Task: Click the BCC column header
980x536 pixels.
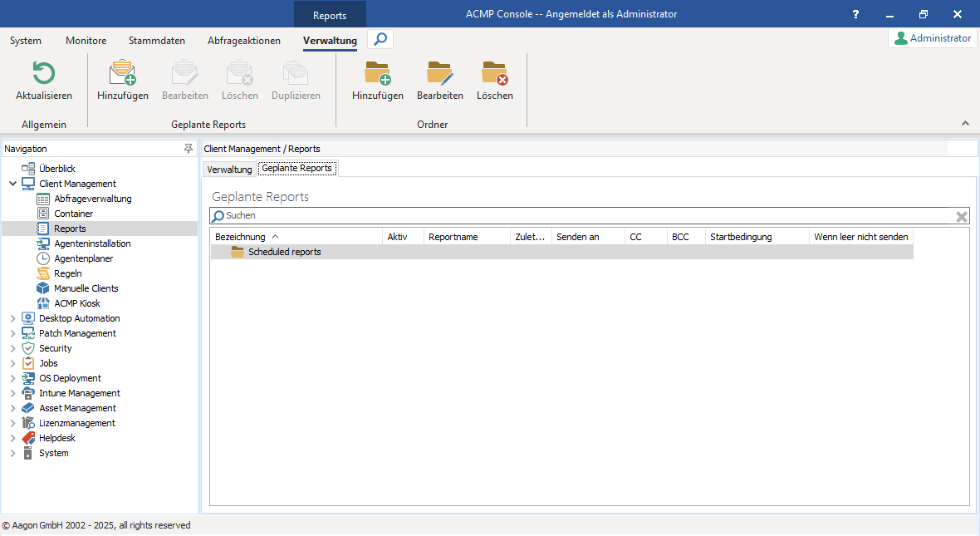Action: click(686, 236)
